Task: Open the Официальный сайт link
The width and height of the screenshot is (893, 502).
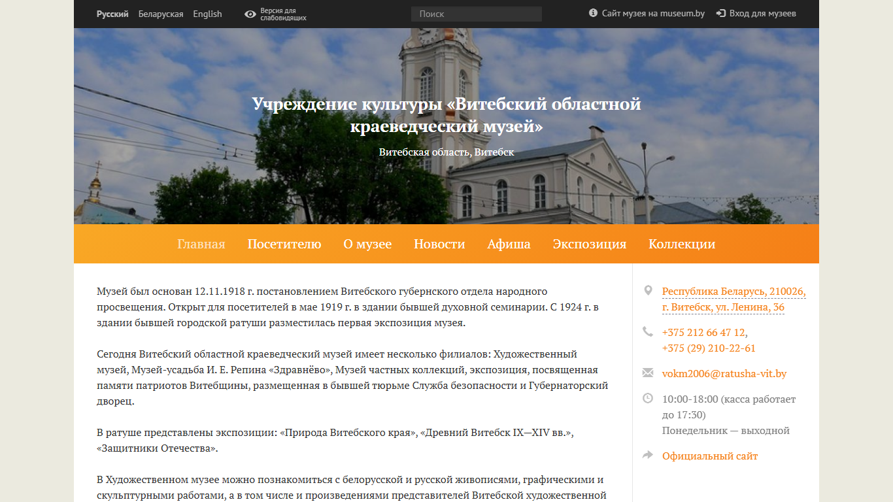Action: point(710,456)
